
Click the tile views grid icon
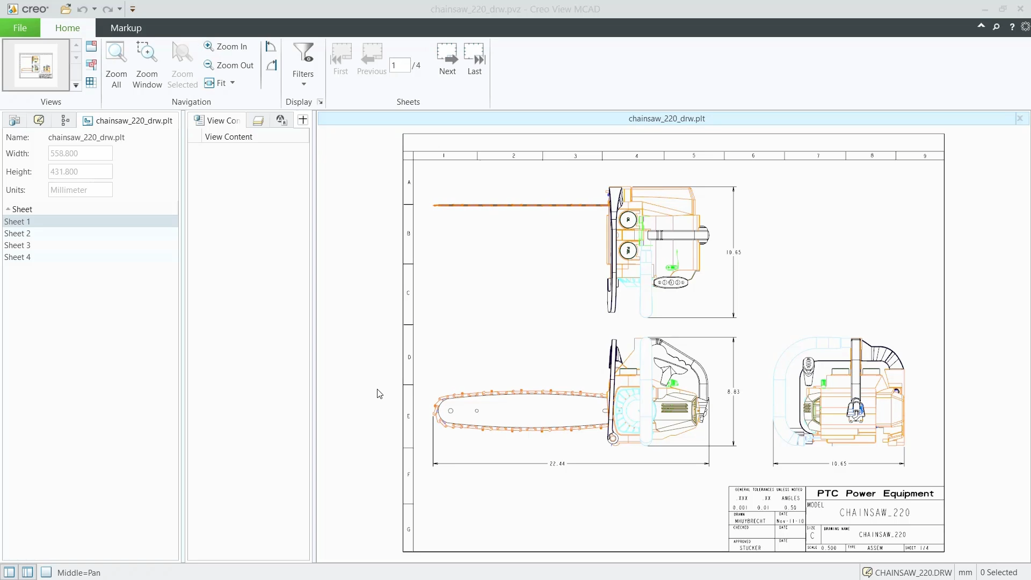91,82
